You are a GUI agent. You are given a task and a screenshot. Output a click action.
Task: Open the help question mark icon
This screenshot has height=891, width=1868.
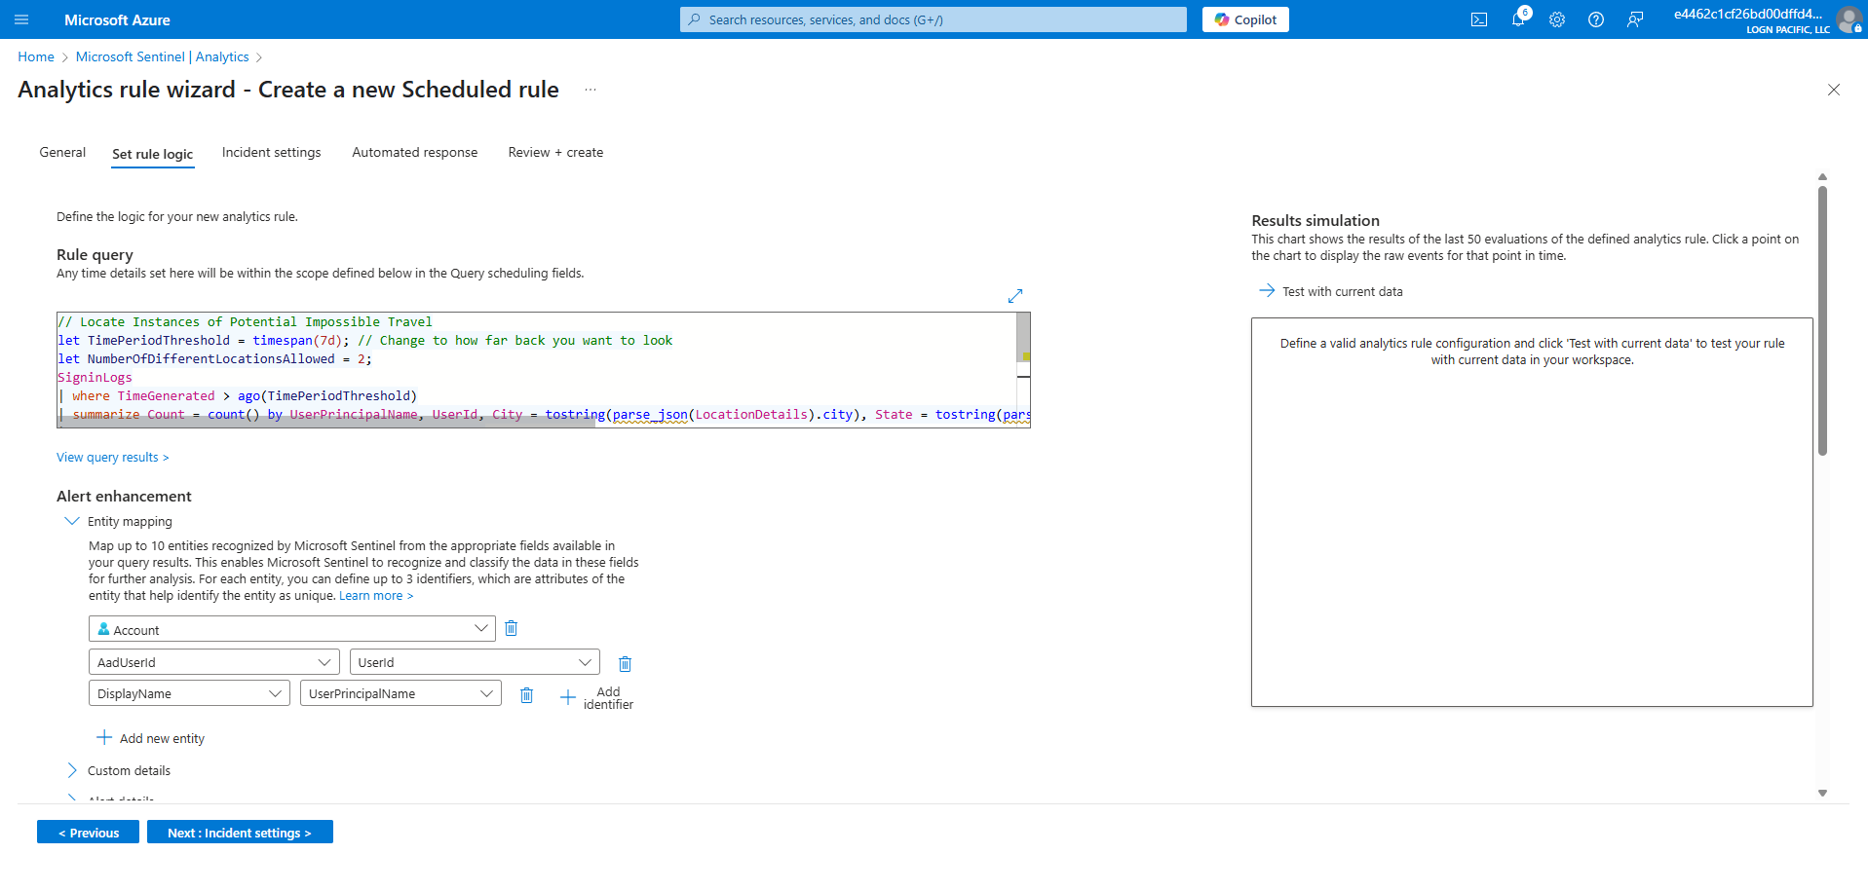point(1595,19)
